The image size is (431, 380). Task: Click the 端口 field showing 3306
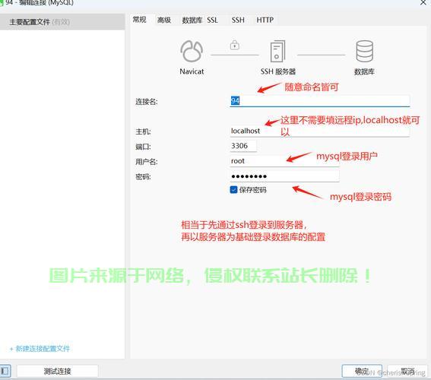tap(243, 146)
